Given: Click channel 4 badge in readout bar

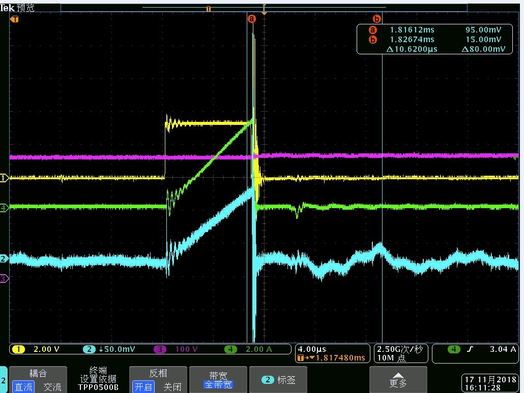Looking at the screenshot, I should 230,349.
